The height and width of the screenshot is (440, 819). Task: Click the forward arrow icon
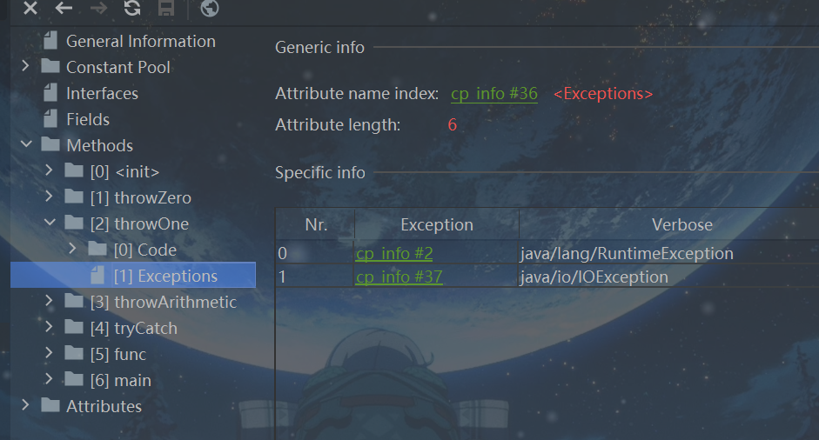coord(98,9)
